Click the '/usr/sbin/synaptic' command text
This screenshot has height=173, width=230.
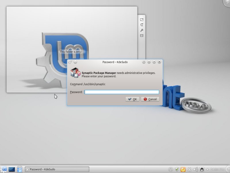click(x=94, y=84)
